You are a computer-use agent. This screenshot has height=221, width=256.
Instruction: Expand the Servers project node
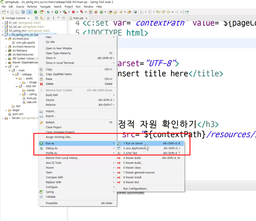[2, 118]
